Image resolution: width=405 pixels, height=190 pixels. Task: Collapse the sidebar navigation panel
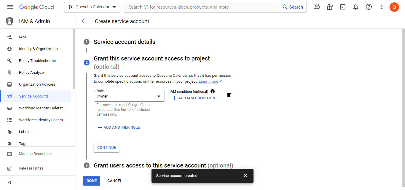pyautogui.click(x=9, y=183)
